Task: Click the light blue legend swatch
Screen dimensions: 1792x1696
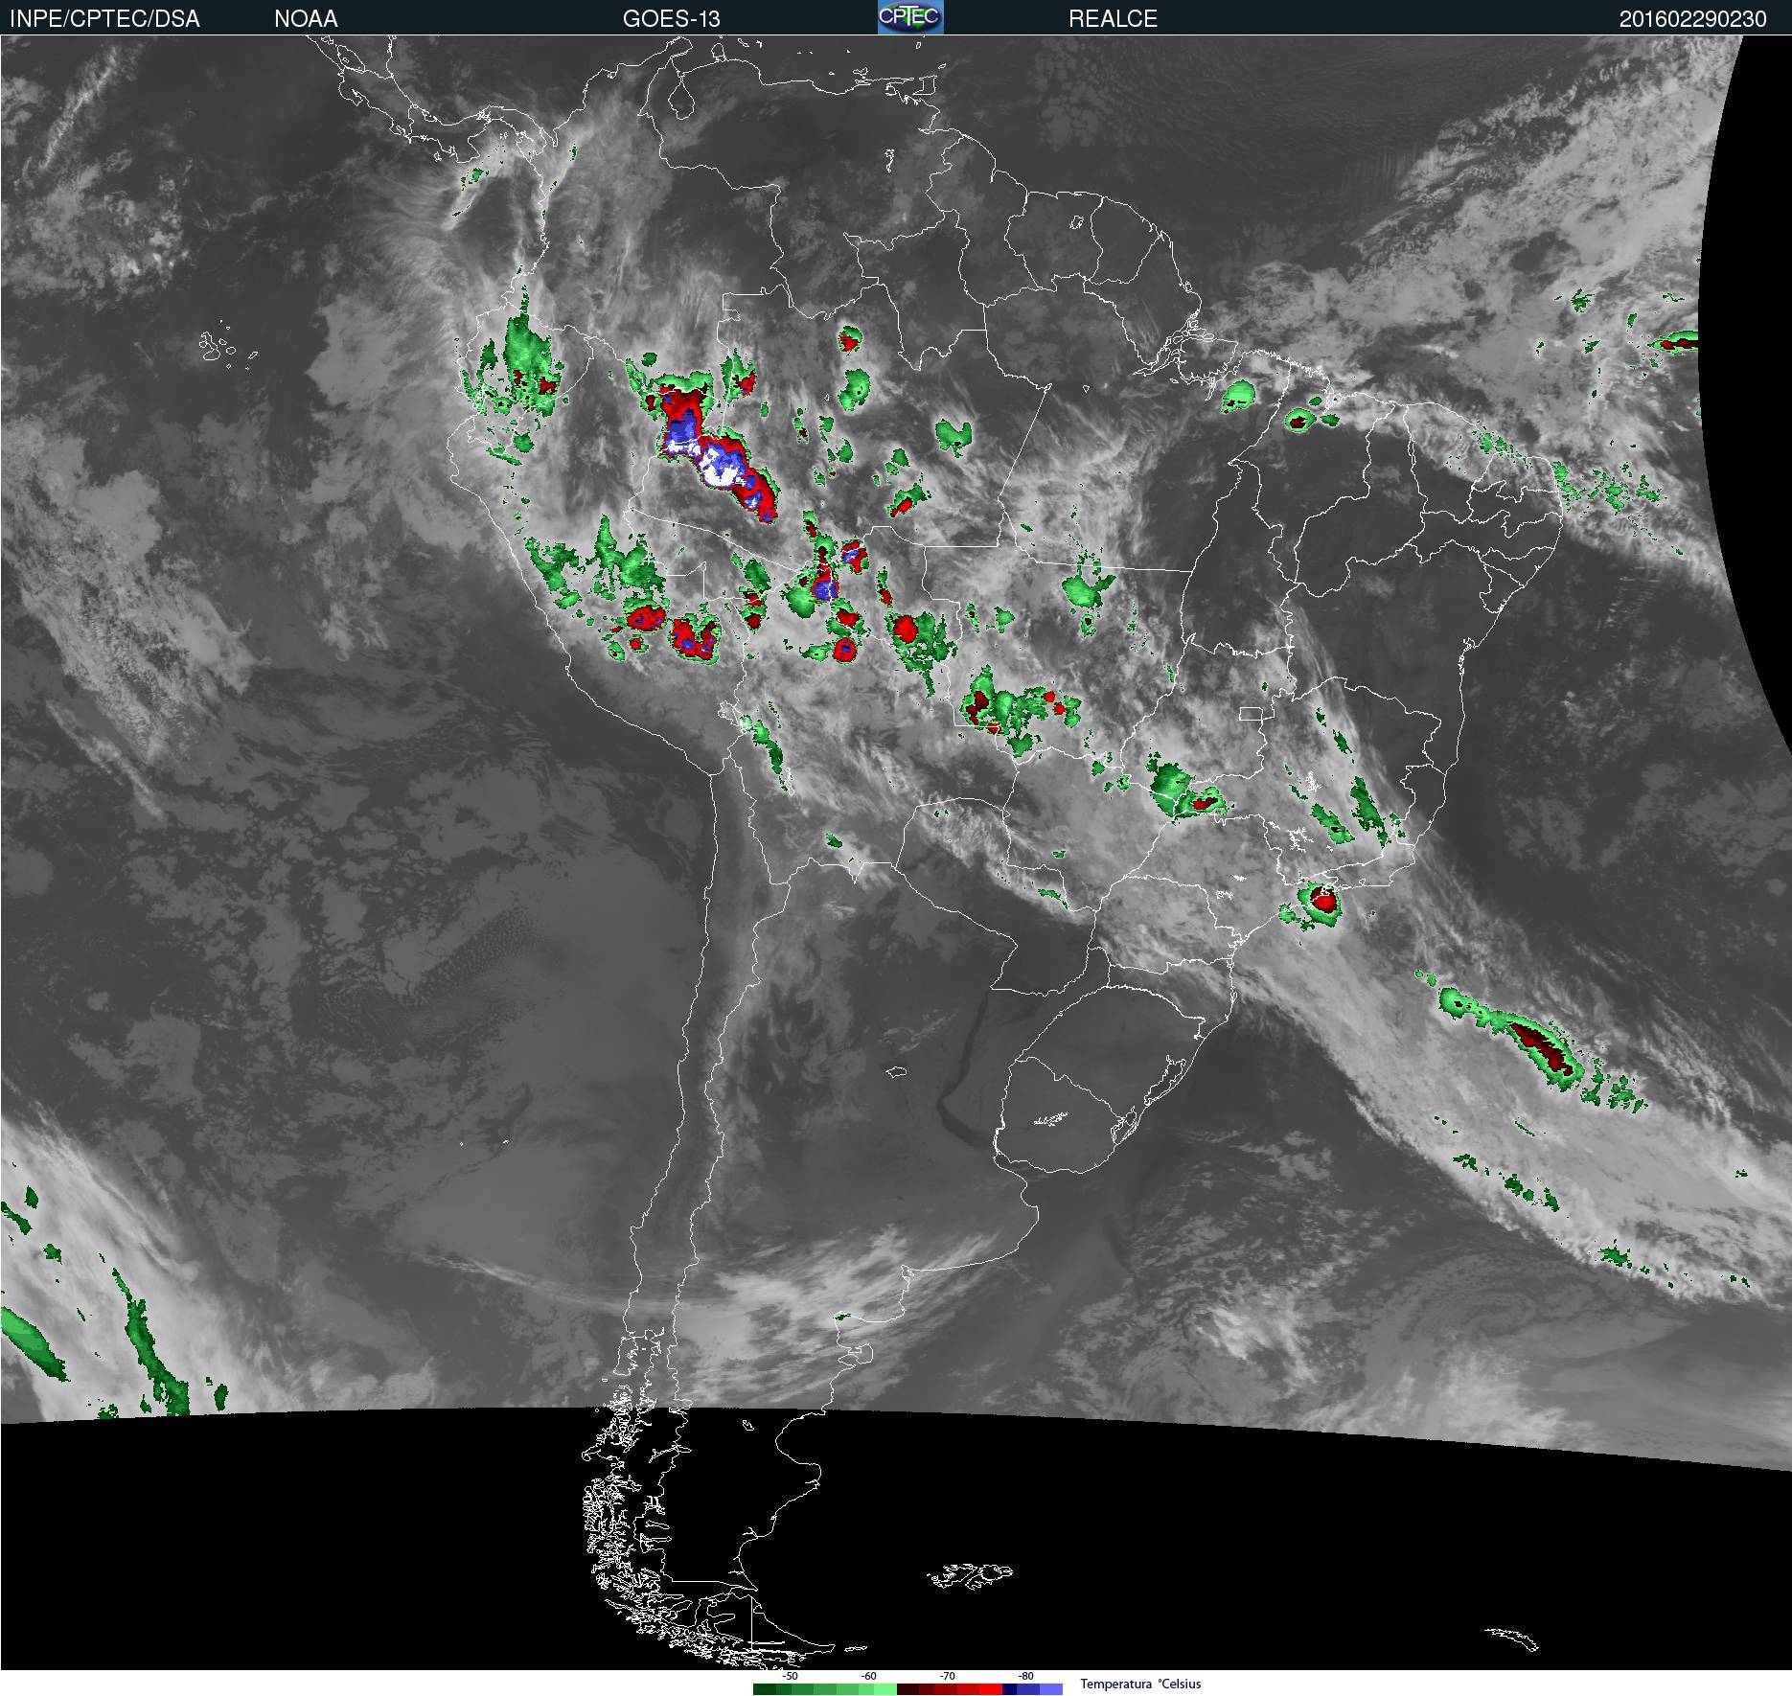Action: [x=1051, y=1689]
